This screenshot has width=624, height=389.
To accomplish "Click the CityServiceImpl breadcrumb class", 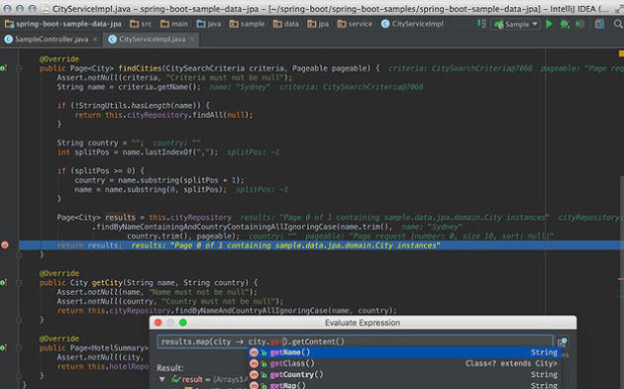I will (412, 24).
